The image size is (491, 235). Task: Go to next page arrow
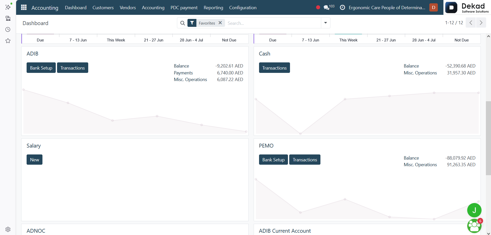tap(481, 23)
